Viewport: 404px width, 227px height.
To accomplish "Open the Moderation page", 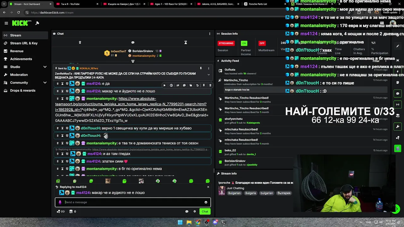I will tap(25, 75).
